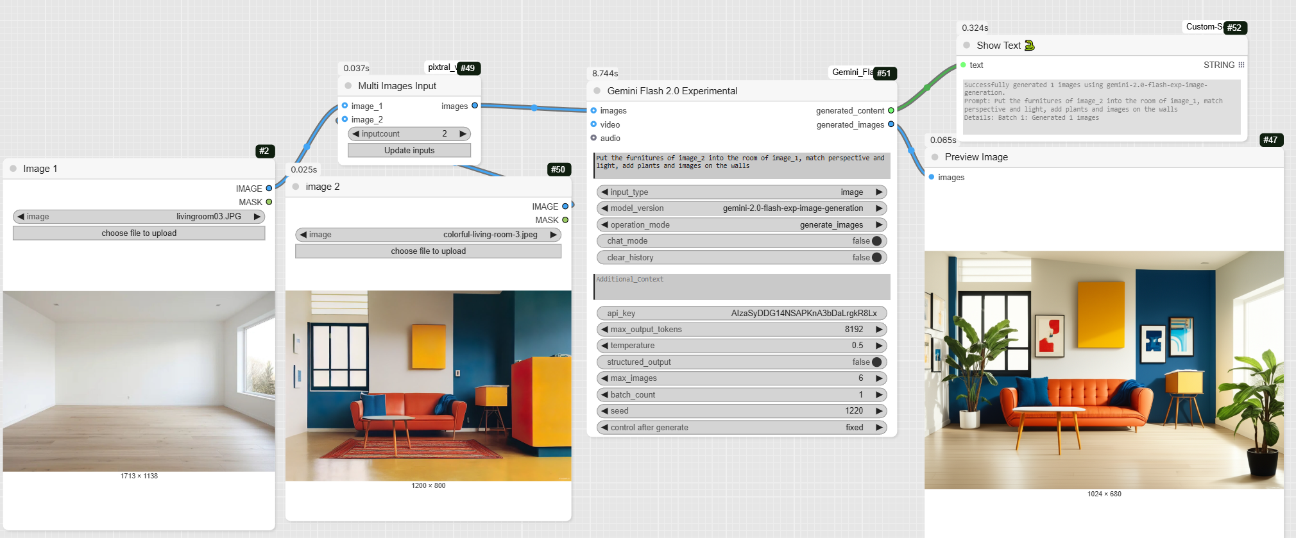1296x538 pixels.
Task: Open the operation_mode selector
Action: tap(742, 225)
